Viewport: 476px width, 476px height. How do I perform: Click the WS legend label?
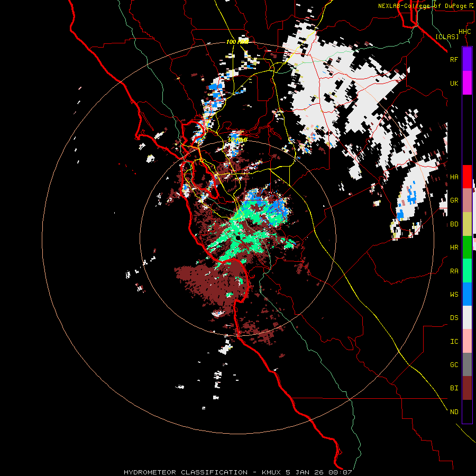(x=454, y=294)
